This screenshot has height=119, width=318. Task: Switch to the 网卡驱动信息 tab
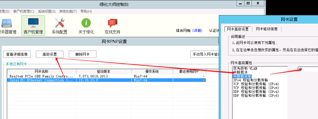(266, 29)
